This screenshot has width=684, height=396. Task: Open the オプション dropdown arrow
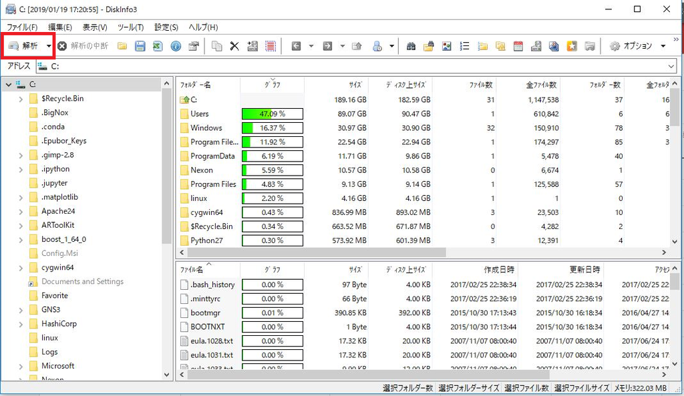(663, 46)
